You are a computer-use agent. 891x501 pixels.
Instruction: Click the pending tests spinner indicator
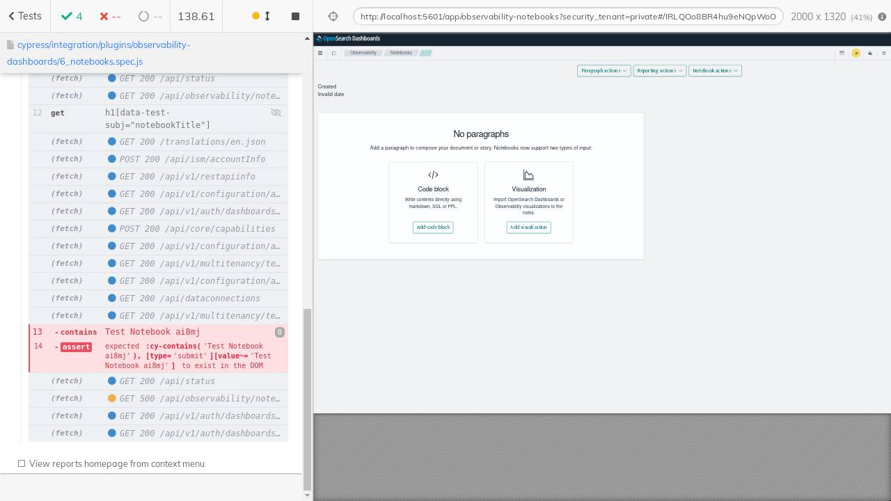click(150, 16)
